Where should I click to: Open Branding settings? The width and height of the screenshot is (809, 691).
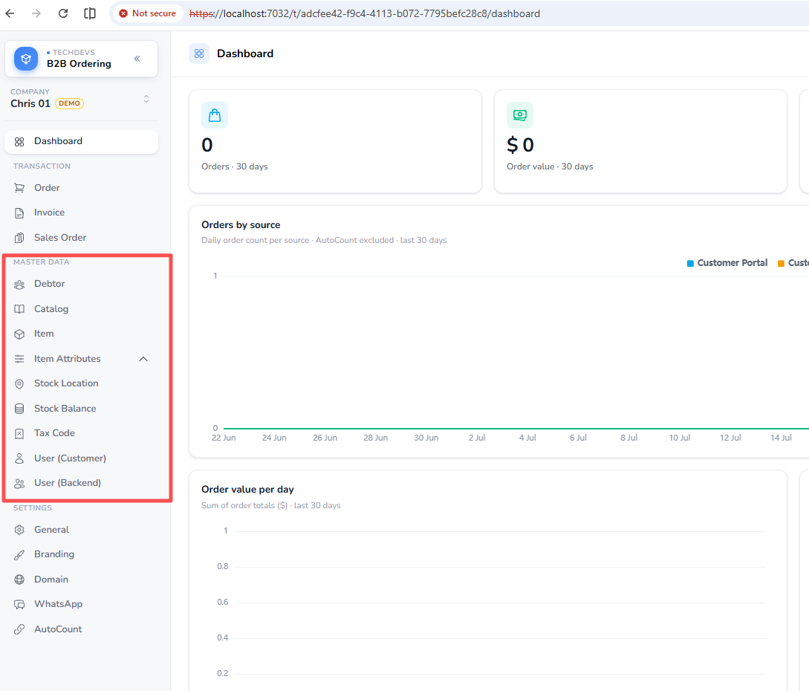(x=82, y=554)
